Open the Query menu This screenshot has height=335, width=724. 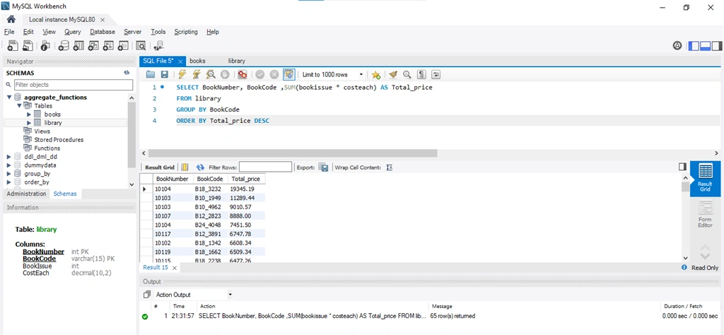point(73,32)
